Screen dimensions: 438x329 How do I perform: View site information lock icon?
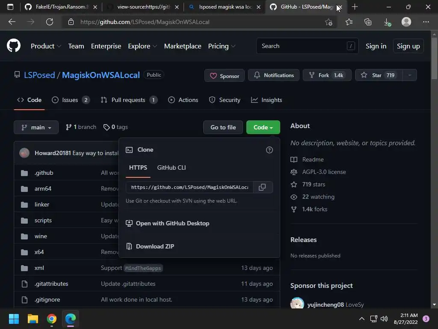[x=71, y=22]
